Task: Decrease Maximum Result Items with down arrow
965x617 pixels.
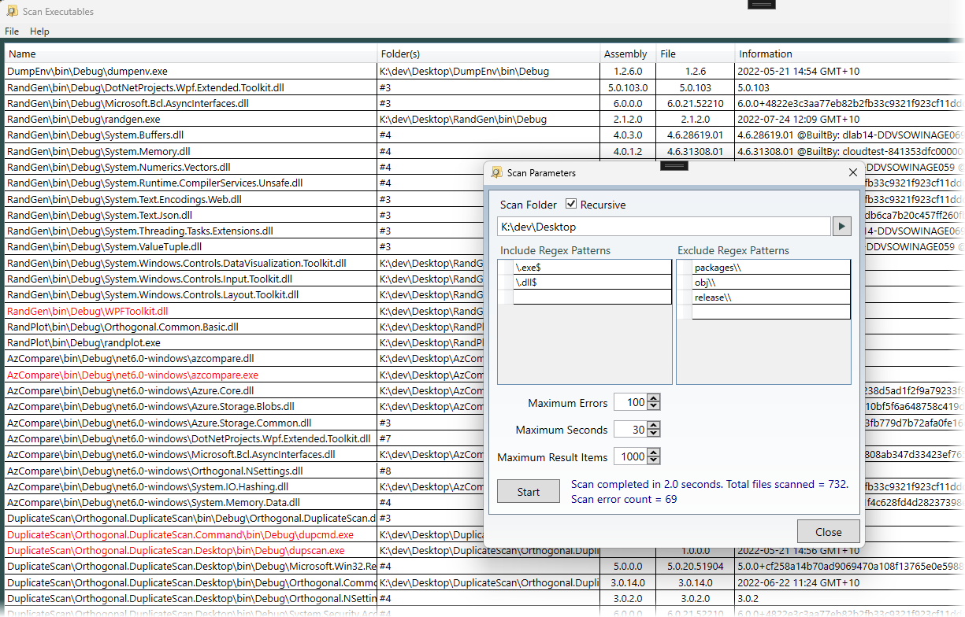Action: [654, 460]
